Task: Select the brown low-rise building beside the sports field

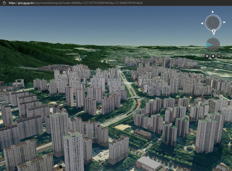Action: point(143,134)
